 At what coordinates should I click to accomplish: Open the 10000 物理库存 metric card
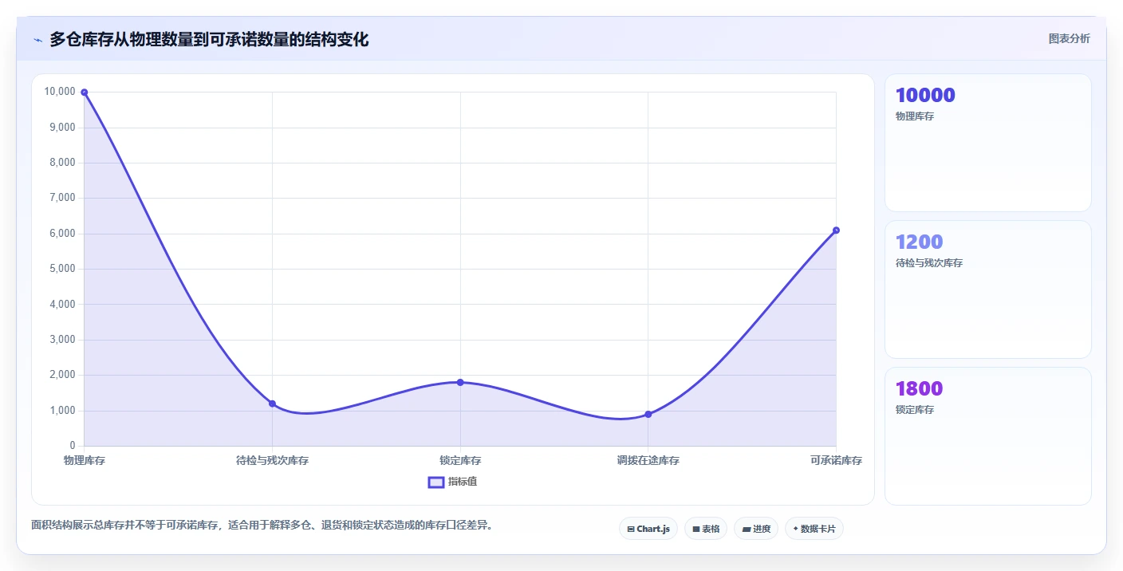coord(988,143)
